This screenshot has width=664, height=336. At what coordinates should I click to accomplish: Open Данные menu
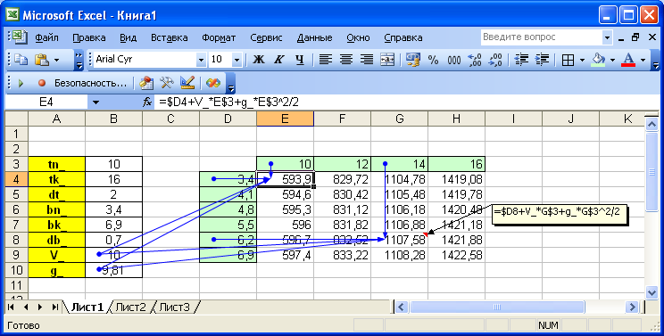[315, 37]
